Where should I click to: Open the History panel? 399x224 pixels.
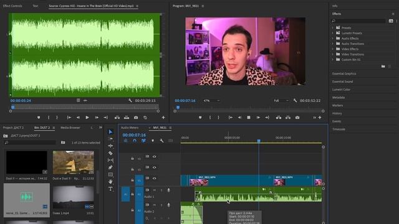337,113
